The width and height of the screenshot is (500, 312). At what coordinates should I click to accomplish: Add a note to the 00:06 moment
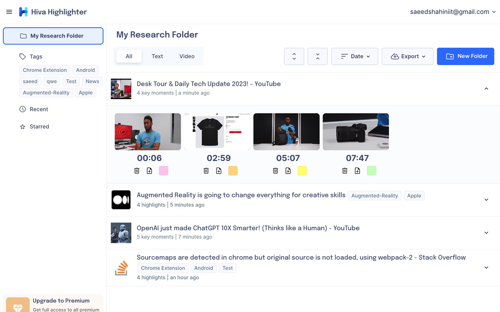[x=149, y=170]
